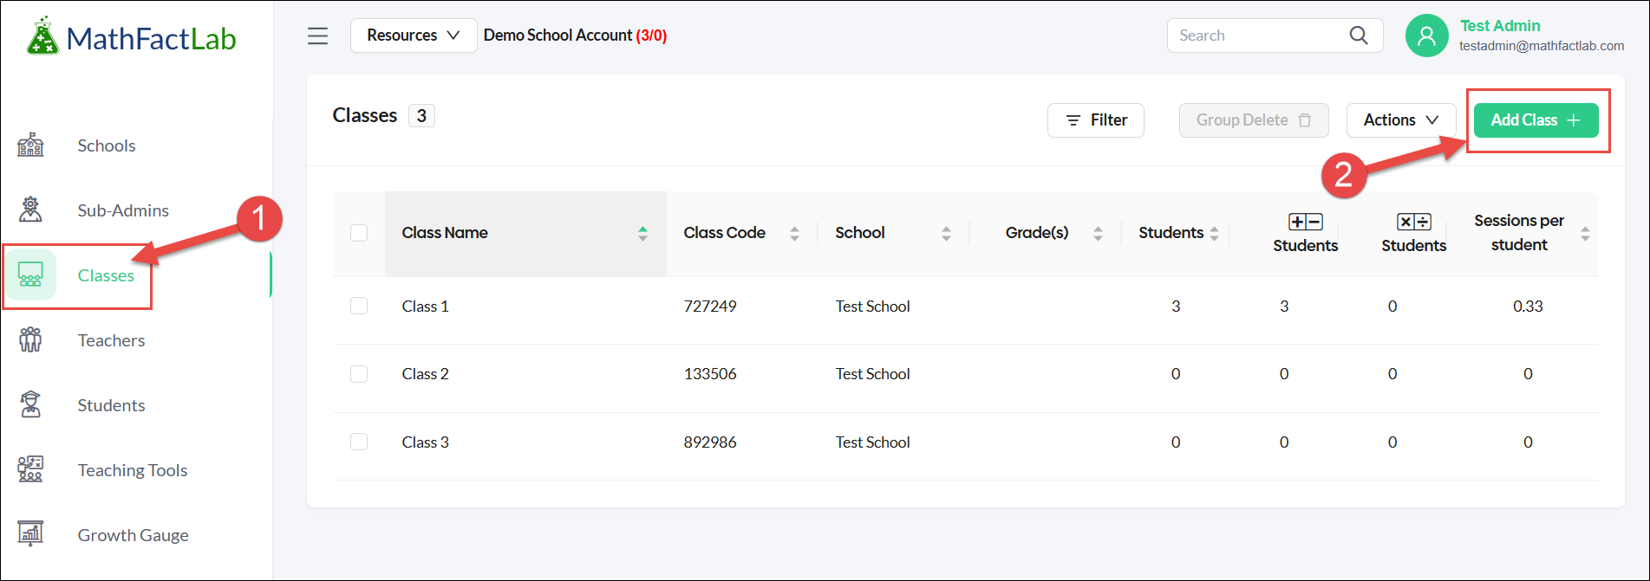Click the Filter button
The image size is (1650, 581).
[x=1096, y=120]
